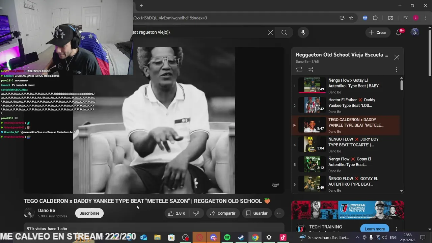Toggle playlist shuffle
The height and width of the screenshot is (243, 432).
[310, 70]
